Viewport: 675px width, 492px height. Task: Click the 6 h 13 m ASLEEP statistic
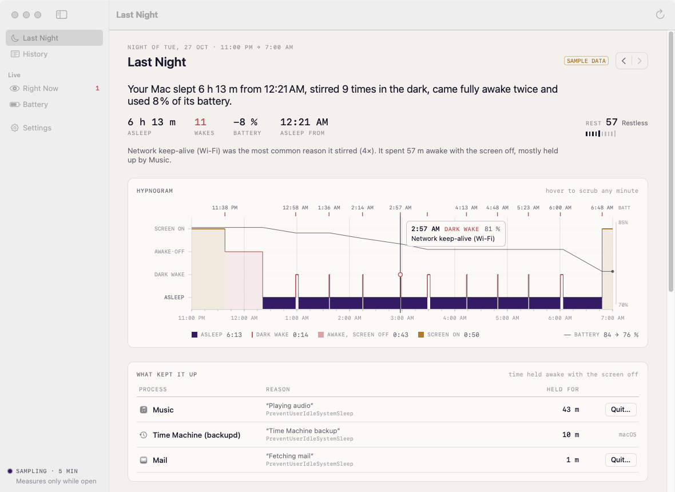[x=152, y=127]
